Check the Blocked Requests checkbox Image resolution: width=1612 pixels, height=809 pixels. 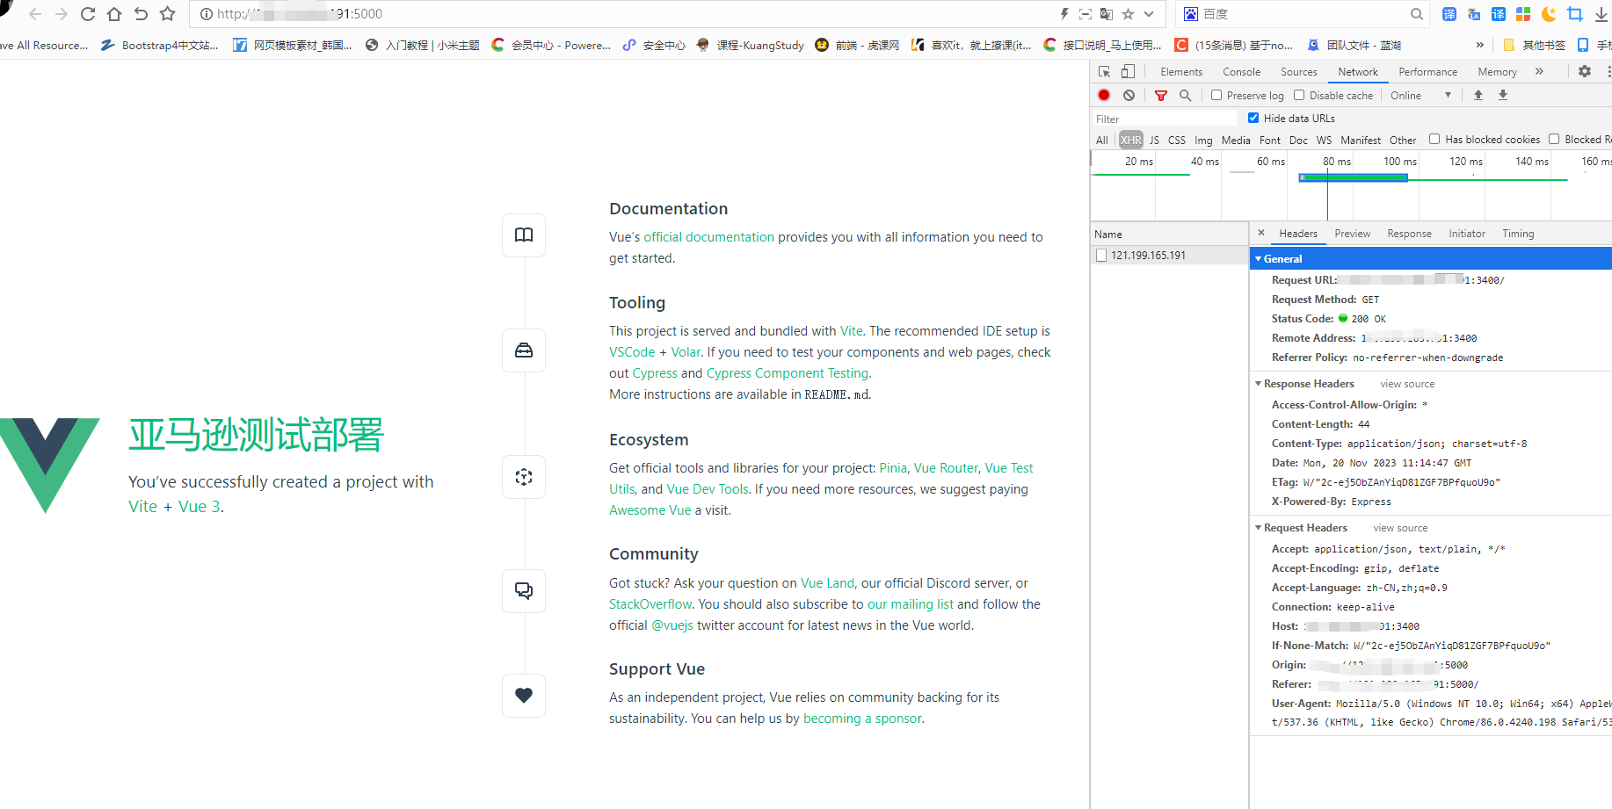(1554, 139)
